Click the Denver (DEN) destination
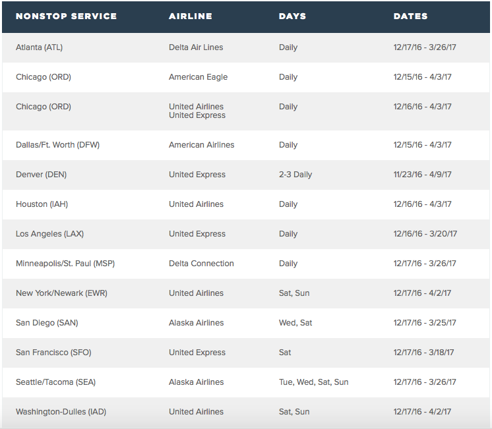This screenshot has height=429, width=492. click(x=41, y=175)
